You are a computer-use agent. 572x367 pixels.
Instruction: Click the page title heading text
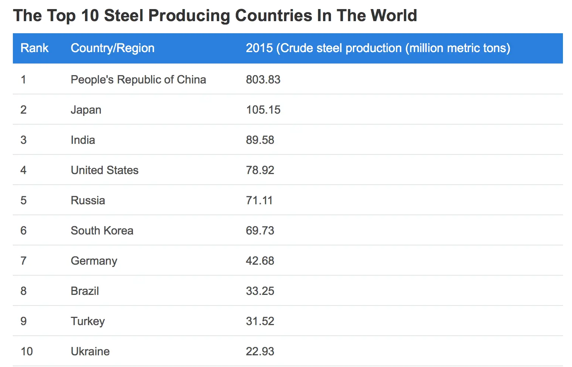215,16
